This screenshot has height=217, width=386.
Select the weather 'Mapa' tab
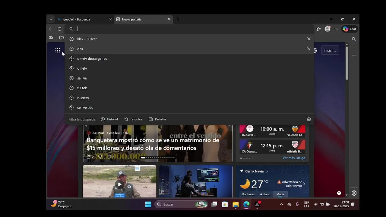280,194
